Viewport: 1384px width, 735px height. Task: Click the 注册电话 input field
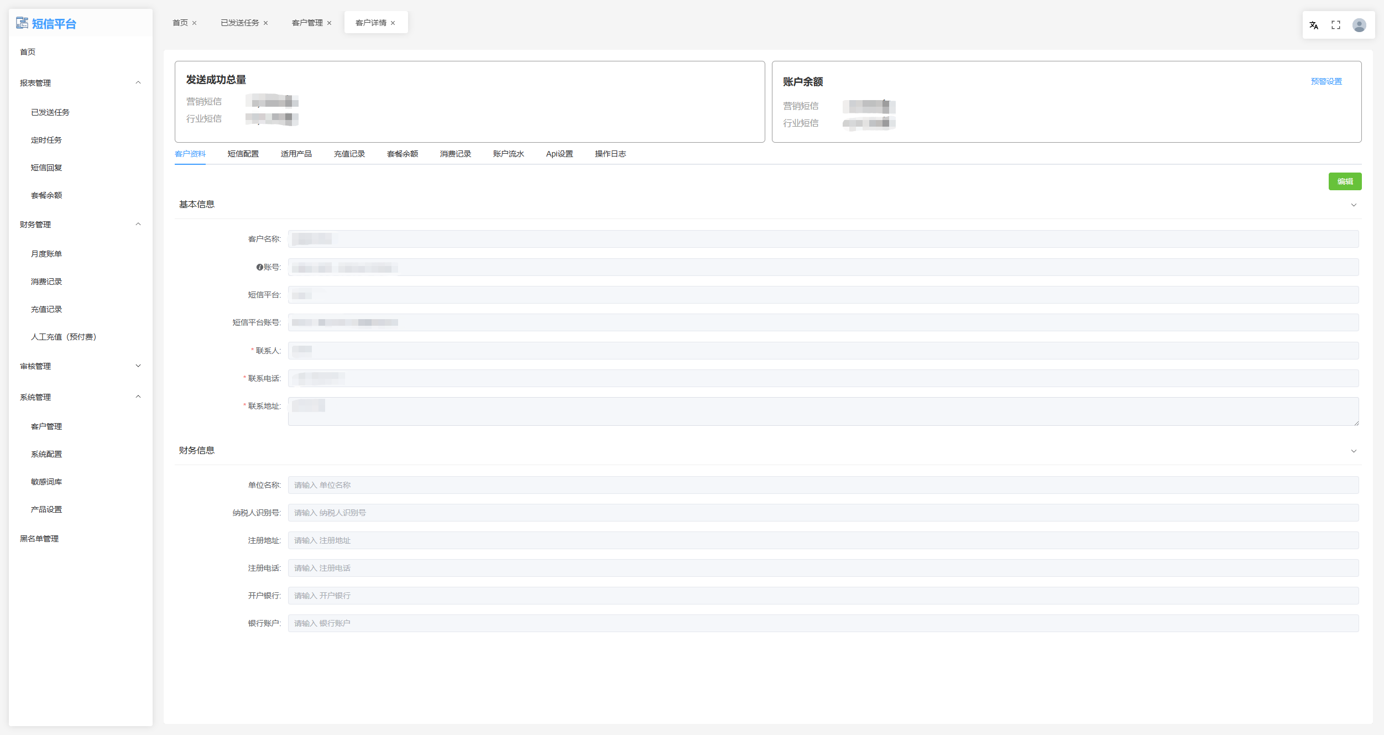pos(823,568)
